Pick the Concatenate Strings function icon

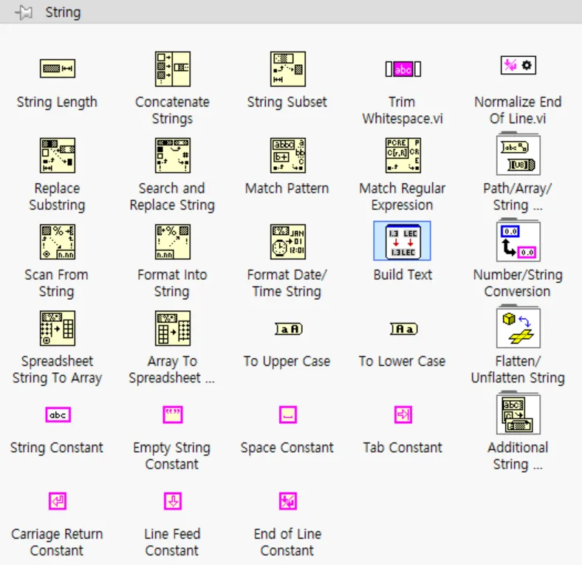[173, 69]
